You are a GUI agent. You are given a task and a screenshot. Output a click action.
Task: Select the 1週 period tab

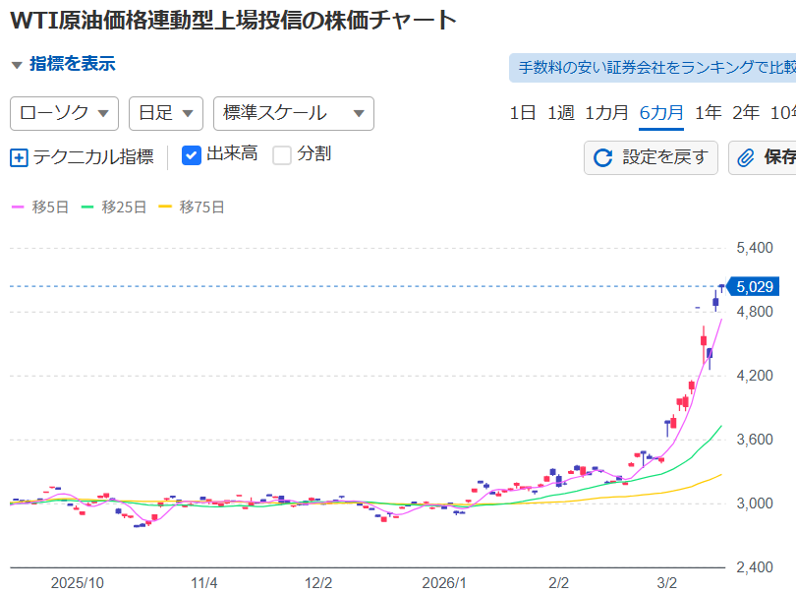[x=560, y=112]
